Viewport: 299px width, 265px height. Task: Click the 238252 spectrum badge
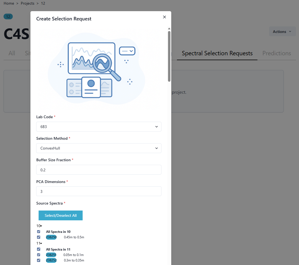(x=51, y=260)
